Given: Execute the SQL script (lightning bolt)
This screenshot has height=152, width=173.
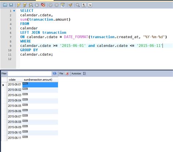Looking at the screenshot, I should 19,5.
